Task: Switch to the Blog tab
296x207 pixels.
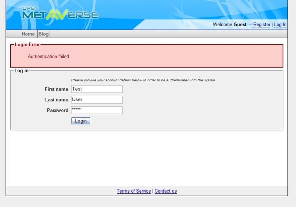Action: pyautogui.click(x=44, y=34)
